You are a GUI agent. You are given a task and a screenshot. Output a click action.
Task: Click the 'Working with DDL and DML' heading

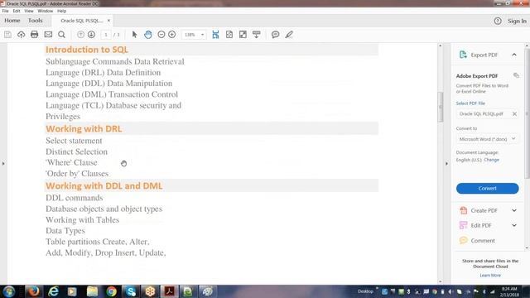tap(104, 185)
